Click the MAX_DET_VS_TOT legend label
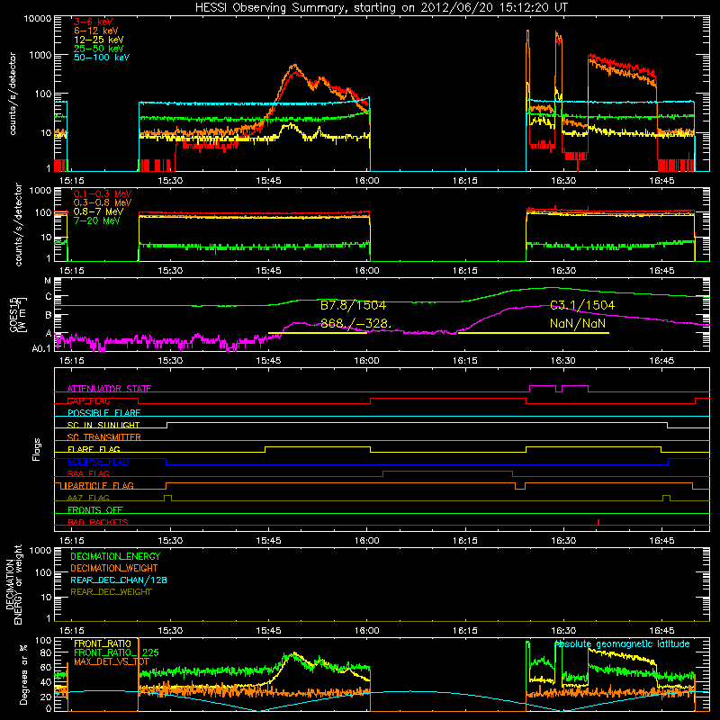Screen dimensions: 720x720 point(112,661)
